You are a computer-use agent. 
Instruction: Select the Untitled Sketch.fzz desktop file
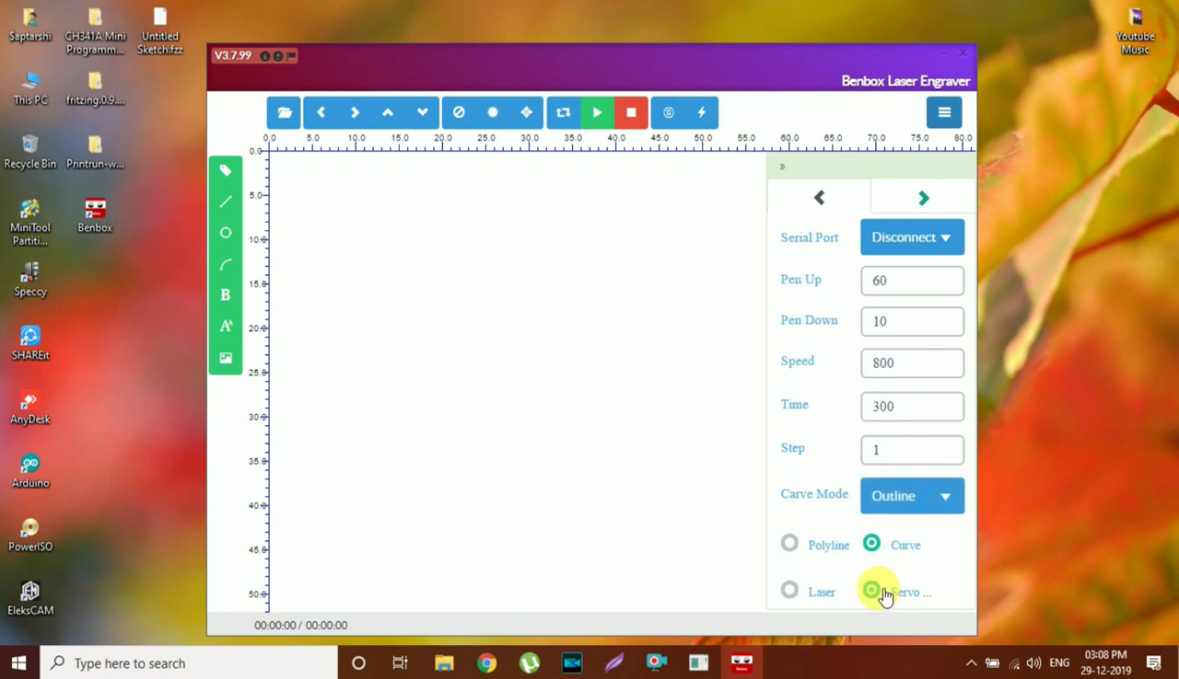click(160, 31)
